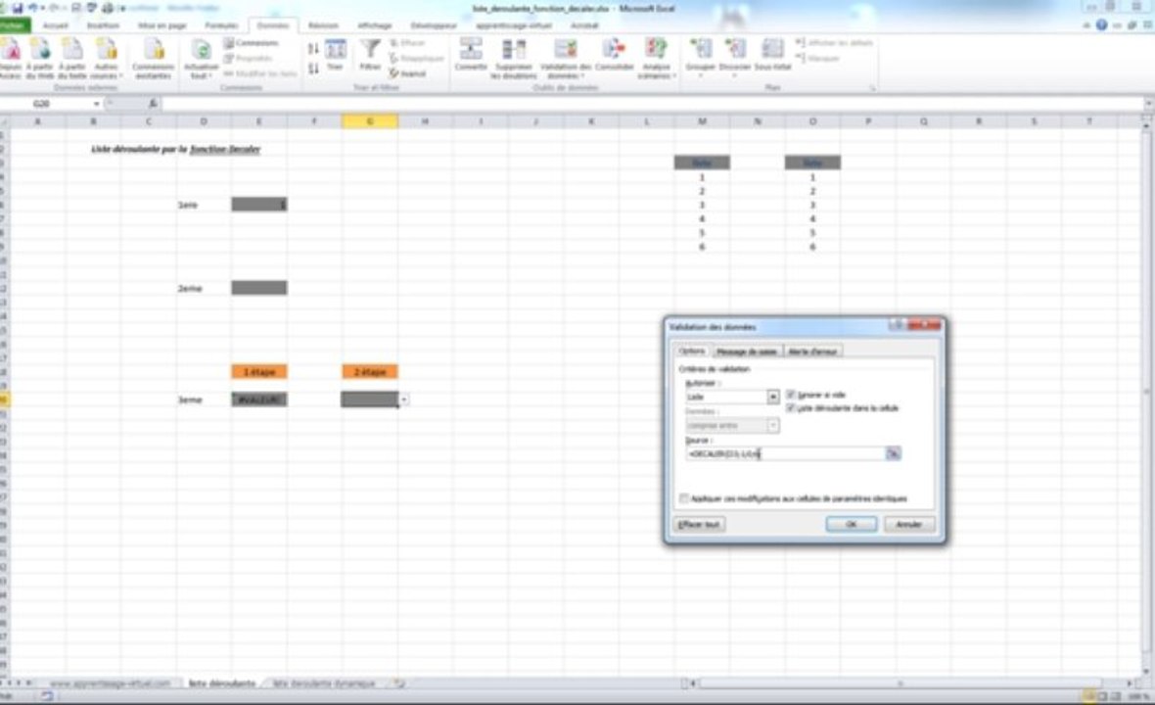Click the Convertir text-to-columns icon
1155x705 pixels.
471,55
